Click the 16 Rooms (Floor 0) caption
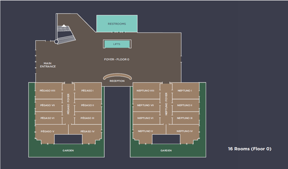Image resolution: width=288 pixels, height=169 pixels. coord(249,149)
